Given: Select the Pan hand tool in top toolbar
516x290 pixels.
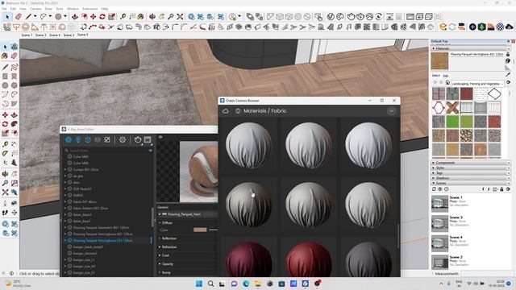Looking at the screenshot, I should click(x=161, y=16).
